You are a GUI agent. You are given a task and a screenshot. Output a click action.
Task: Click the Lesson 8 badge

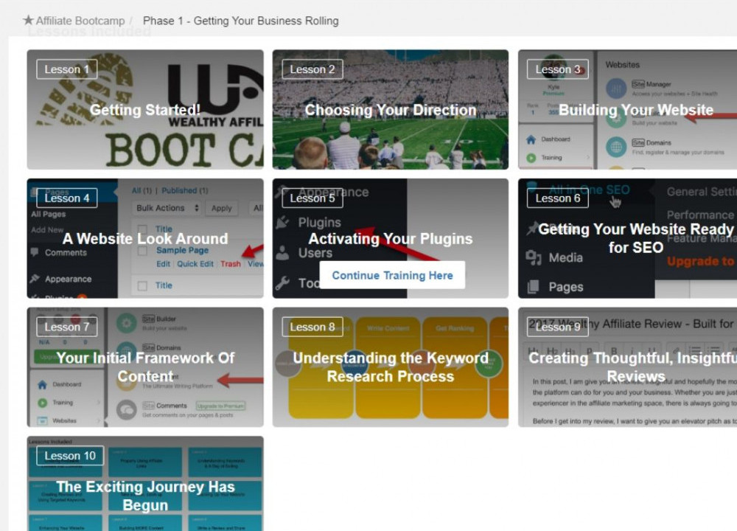(312, 327)
